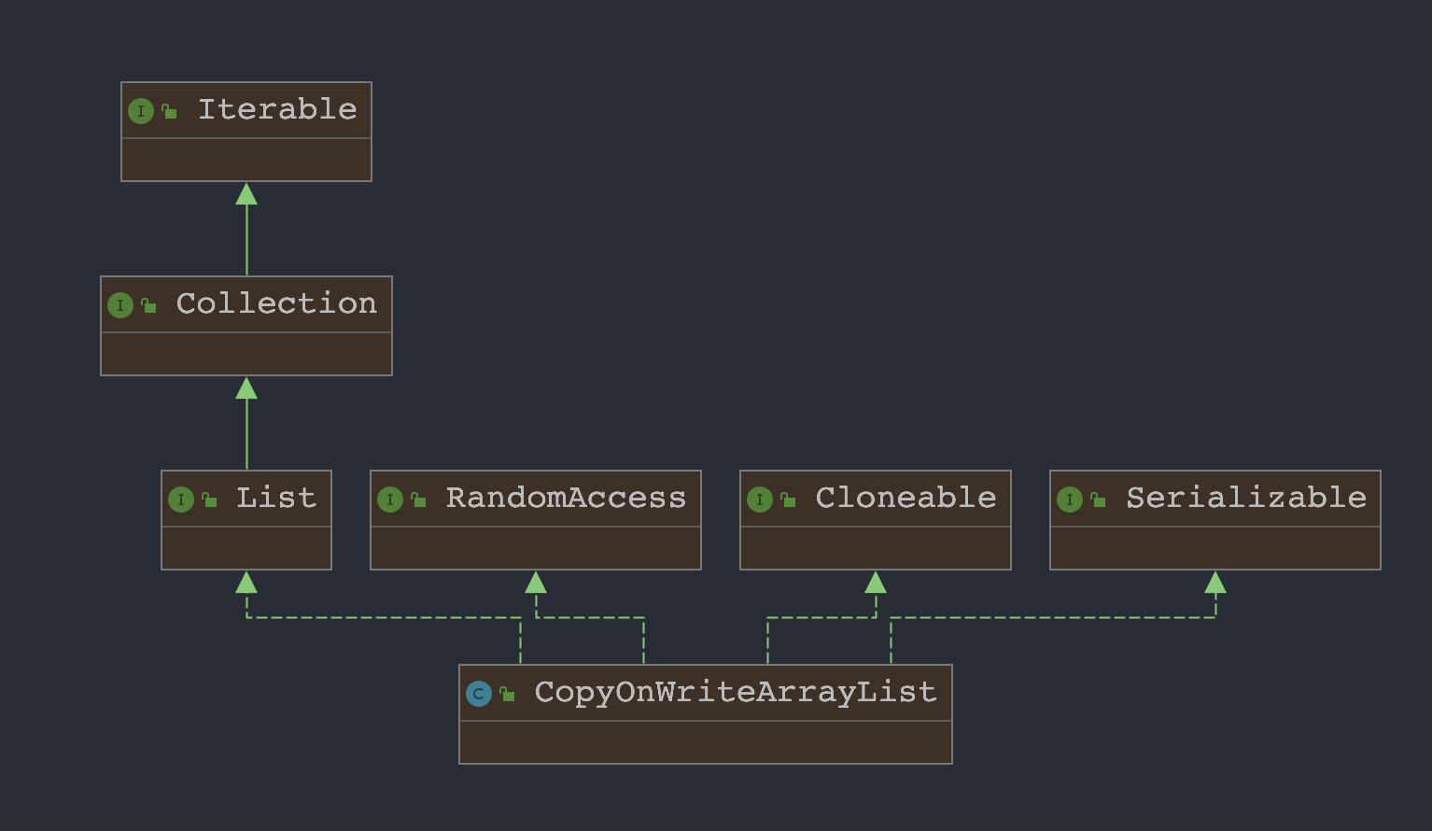Select the CopyOnWriteArrayList class label

[x=736, y=692]
